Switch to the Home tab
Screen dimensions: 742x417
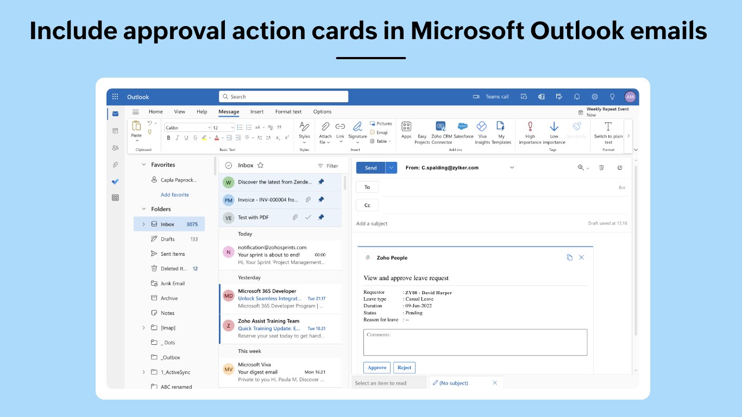point(156,112)
